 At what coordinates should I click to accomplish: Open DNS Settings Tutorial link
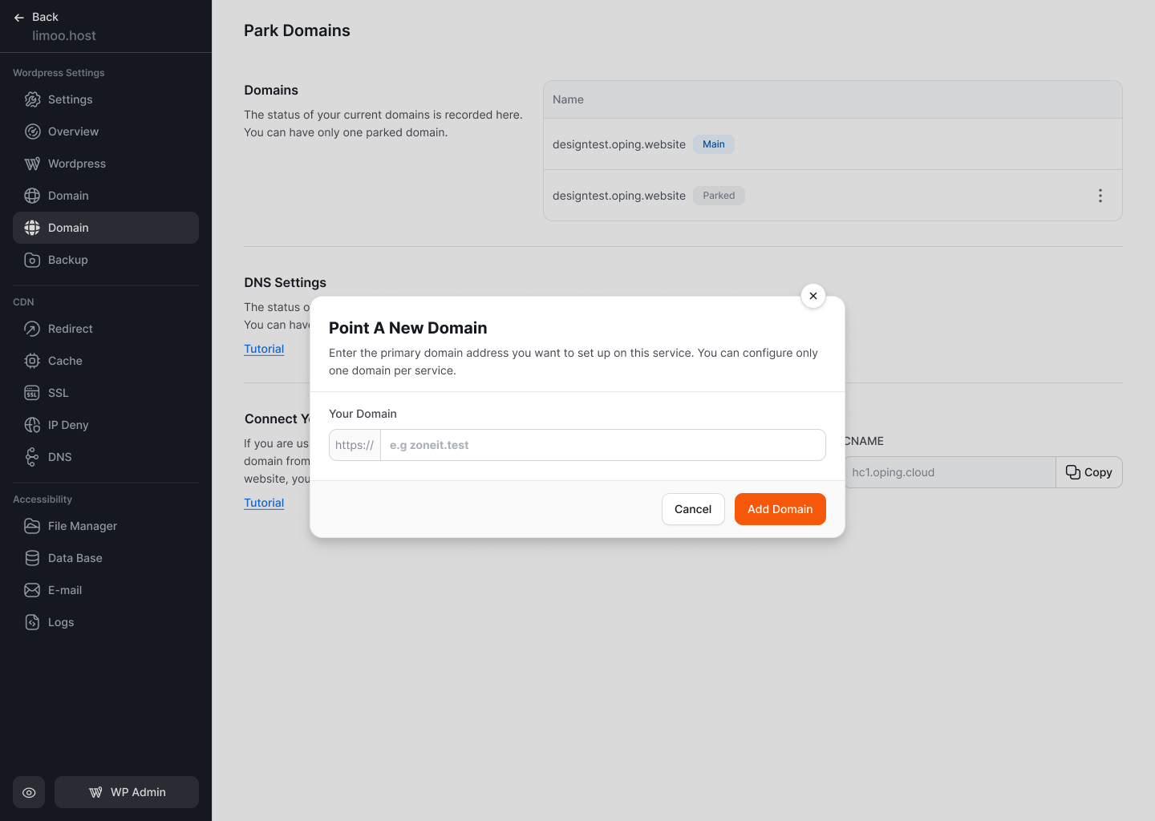tap(264, 349)
